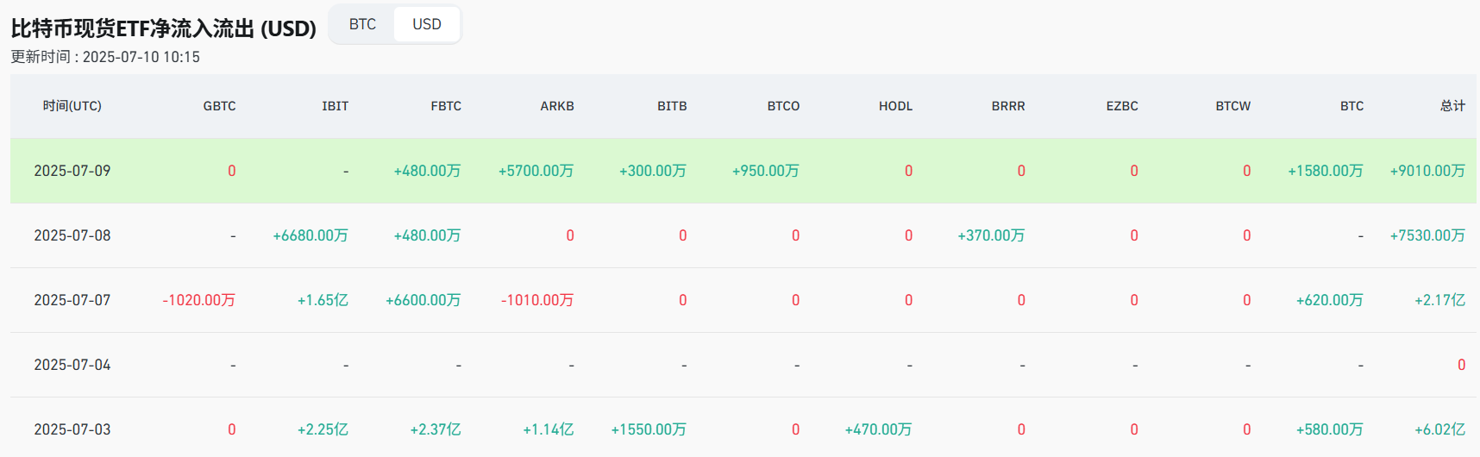
Task: Select the ARKB column header
Action: pyautogui.click(x=557, y=106)
